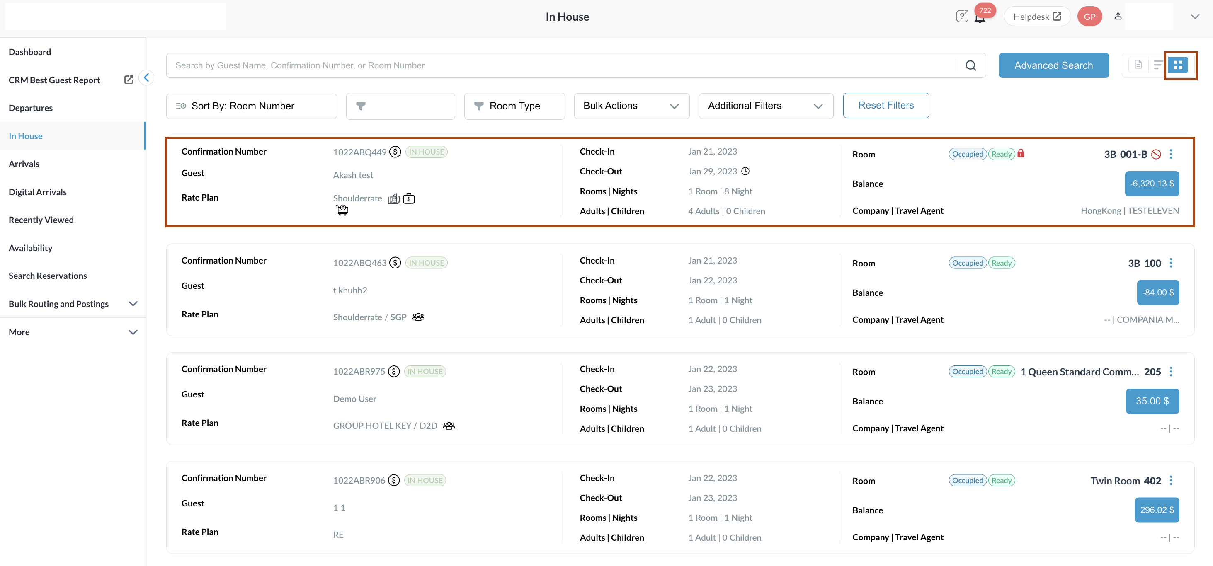
Task: Expand the Additional Filters dropdown
Action: pos(766,106)
